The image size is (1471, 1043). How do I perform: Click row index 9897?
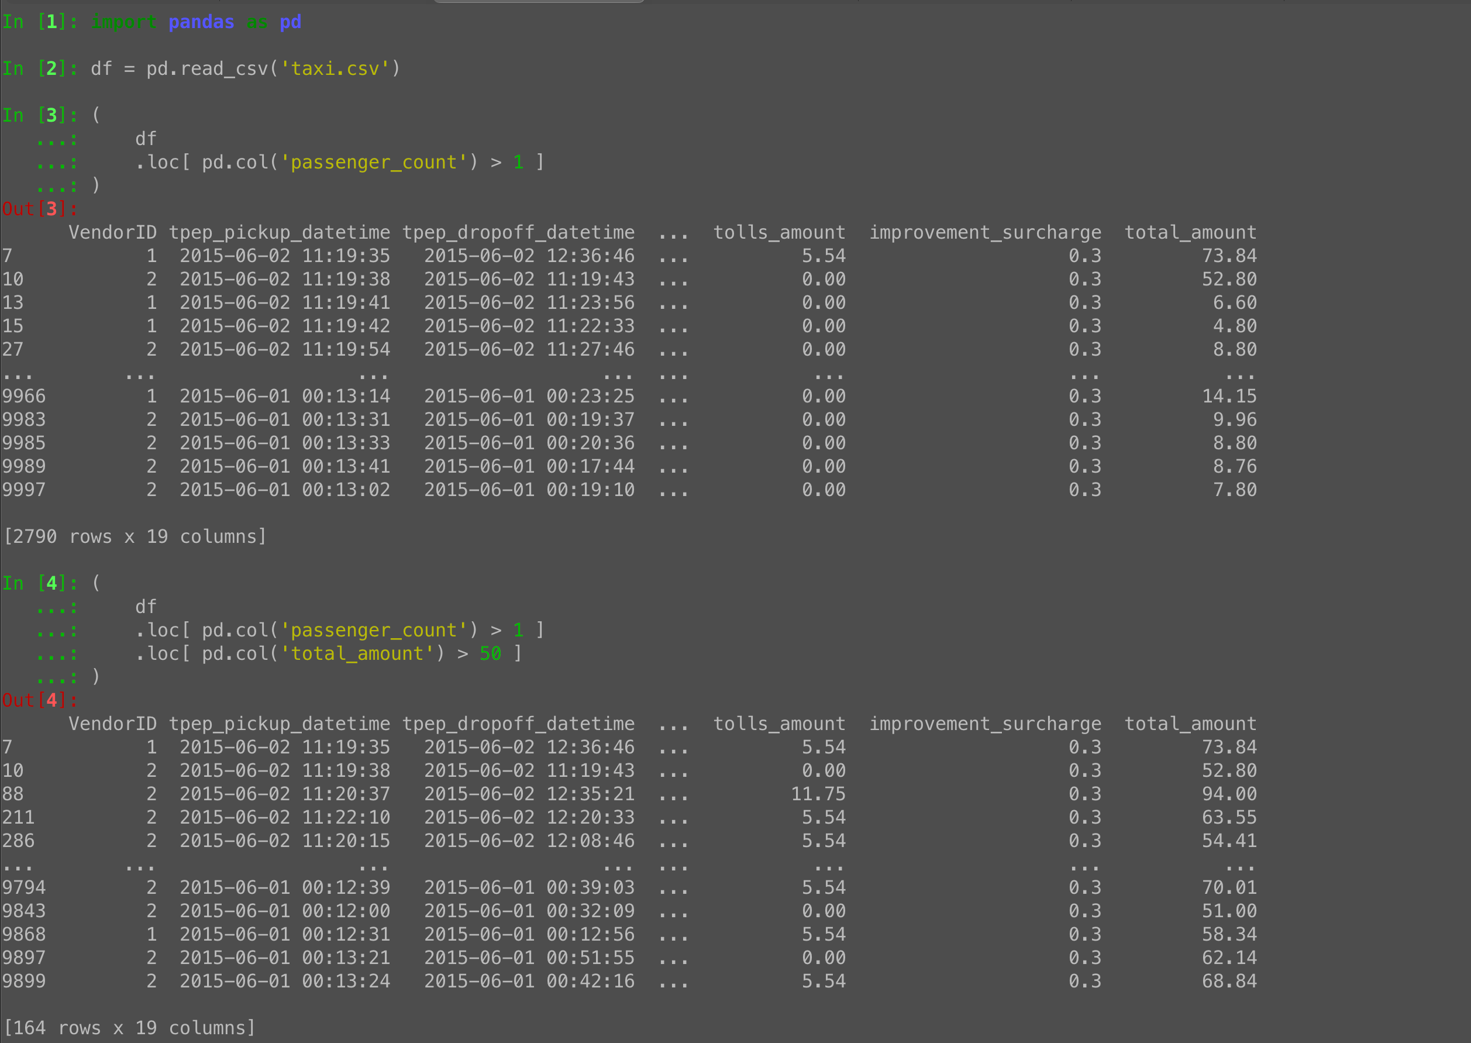pyautogui.click(x=24, y=958)
